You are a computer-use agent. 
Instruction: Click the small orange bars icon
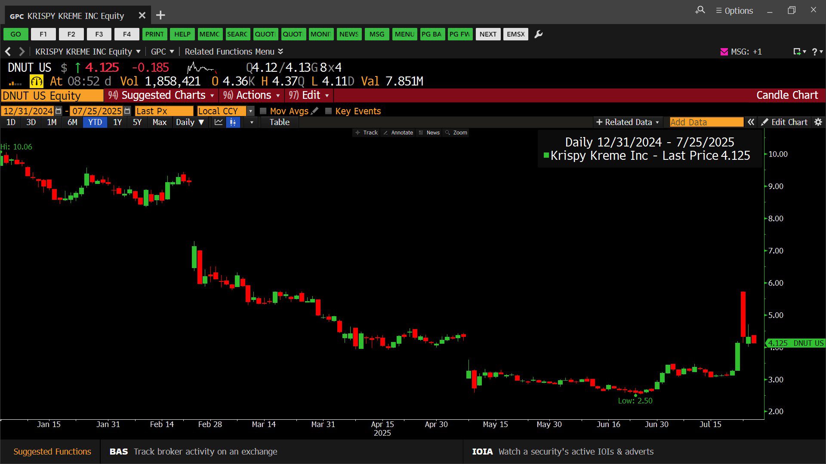point(15,83)
